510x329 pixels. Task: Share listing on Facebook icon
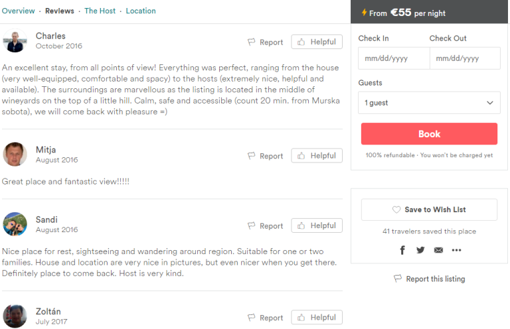point(402,250)
